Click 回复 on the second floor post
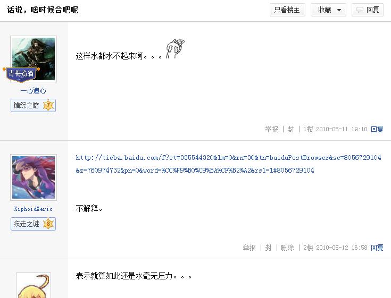This screenshot has height=298, width=391. (x=377, y=248)
